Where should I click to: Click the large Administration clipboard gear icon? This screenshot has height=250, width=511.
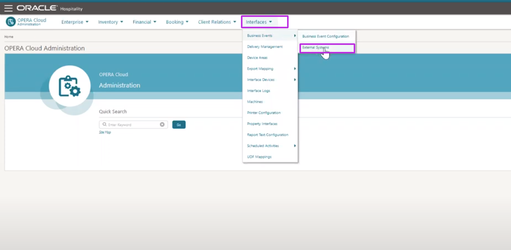[70, 86]
